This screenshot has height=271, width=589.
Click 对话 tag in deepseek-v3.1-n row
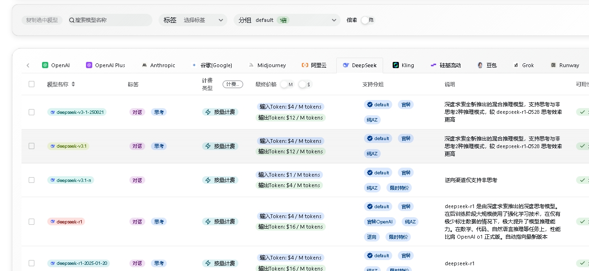tap(137, 180)
